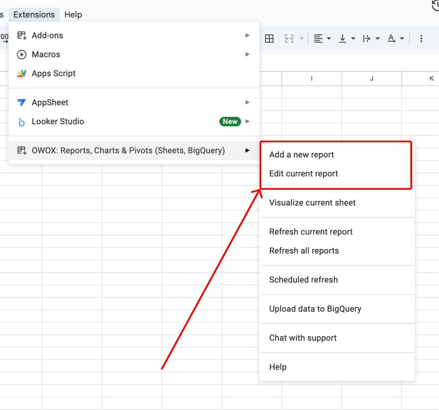The height and width of the screenshot is (410, 439).
Task: Click the Horizontal align icon
Action: point(318,39)
